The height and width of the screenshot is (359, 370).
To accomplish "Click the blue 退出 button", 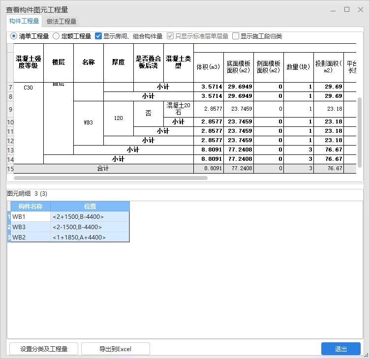I will coord(341,349).
